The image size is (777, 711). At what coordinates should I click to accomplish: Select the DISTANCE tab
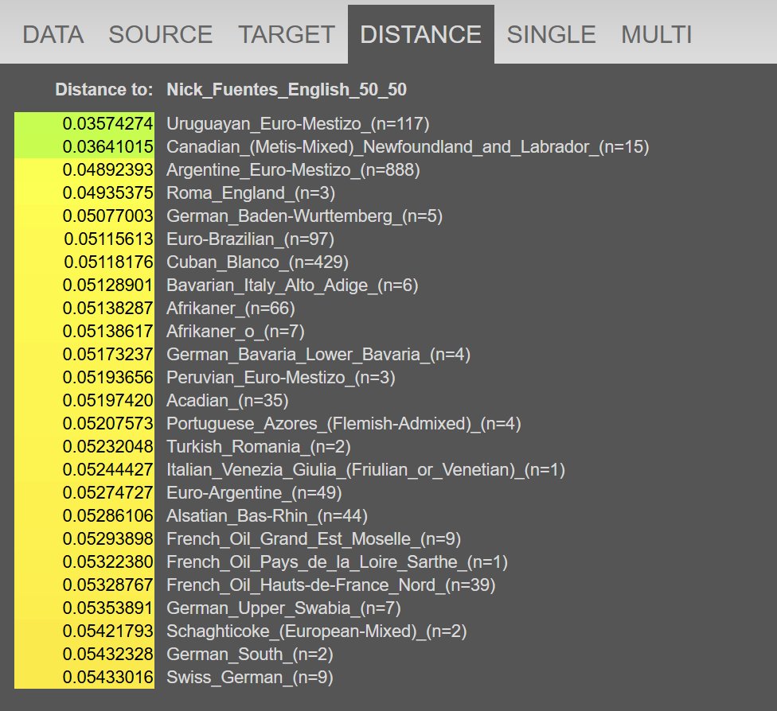tap(420, 35)
